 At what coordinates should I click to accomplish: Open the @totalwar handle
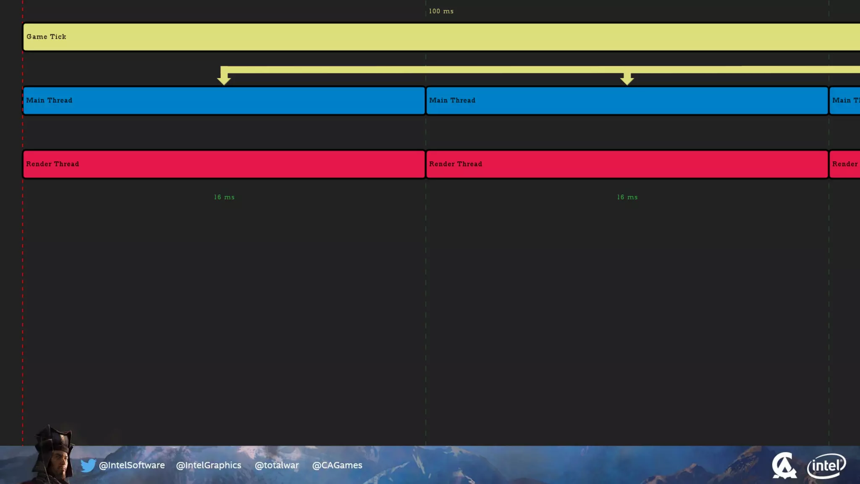point(277,466)
